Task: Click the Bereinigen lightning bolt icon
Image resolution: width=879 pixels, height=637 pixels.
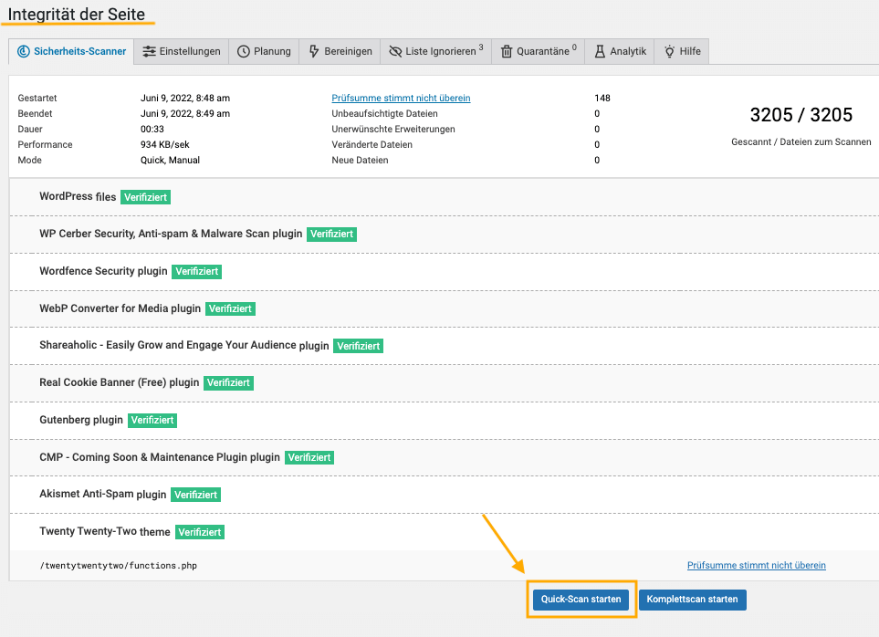Action: tap(314, 51)
